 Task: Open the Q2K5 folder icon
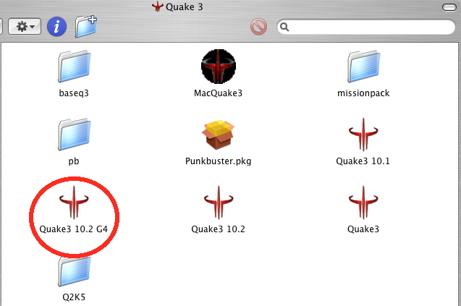[x=74, y=271]
